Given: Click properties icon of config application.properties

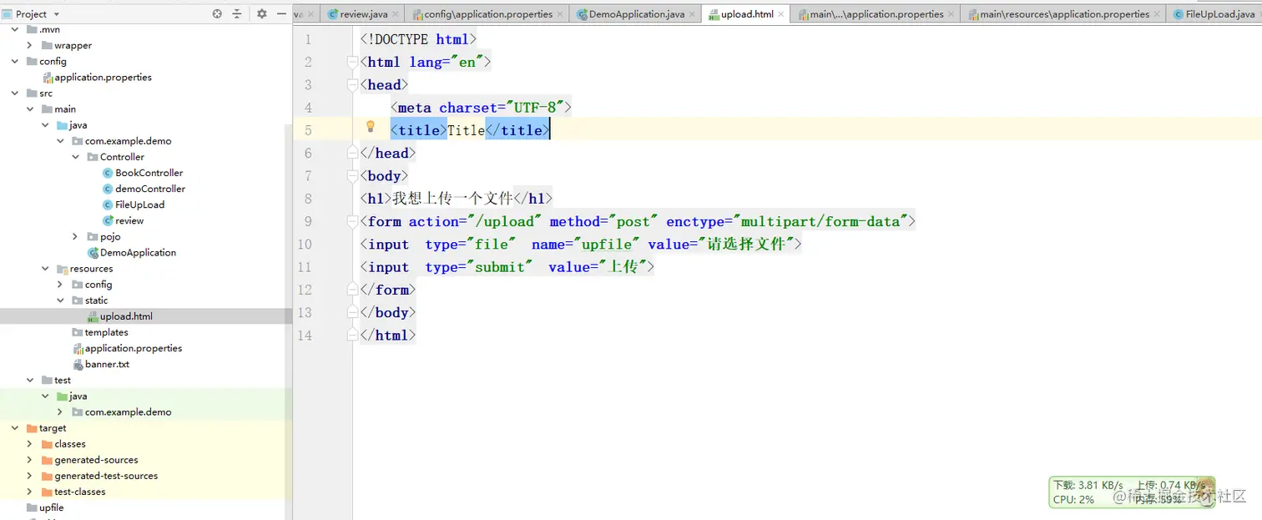Looking at the screenshot, I should [x=48, y=78].
